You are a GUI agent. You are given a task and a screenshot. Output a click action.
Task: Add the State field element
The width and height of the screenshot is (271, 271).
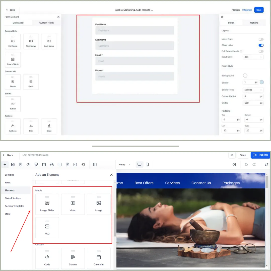(49, 126)
